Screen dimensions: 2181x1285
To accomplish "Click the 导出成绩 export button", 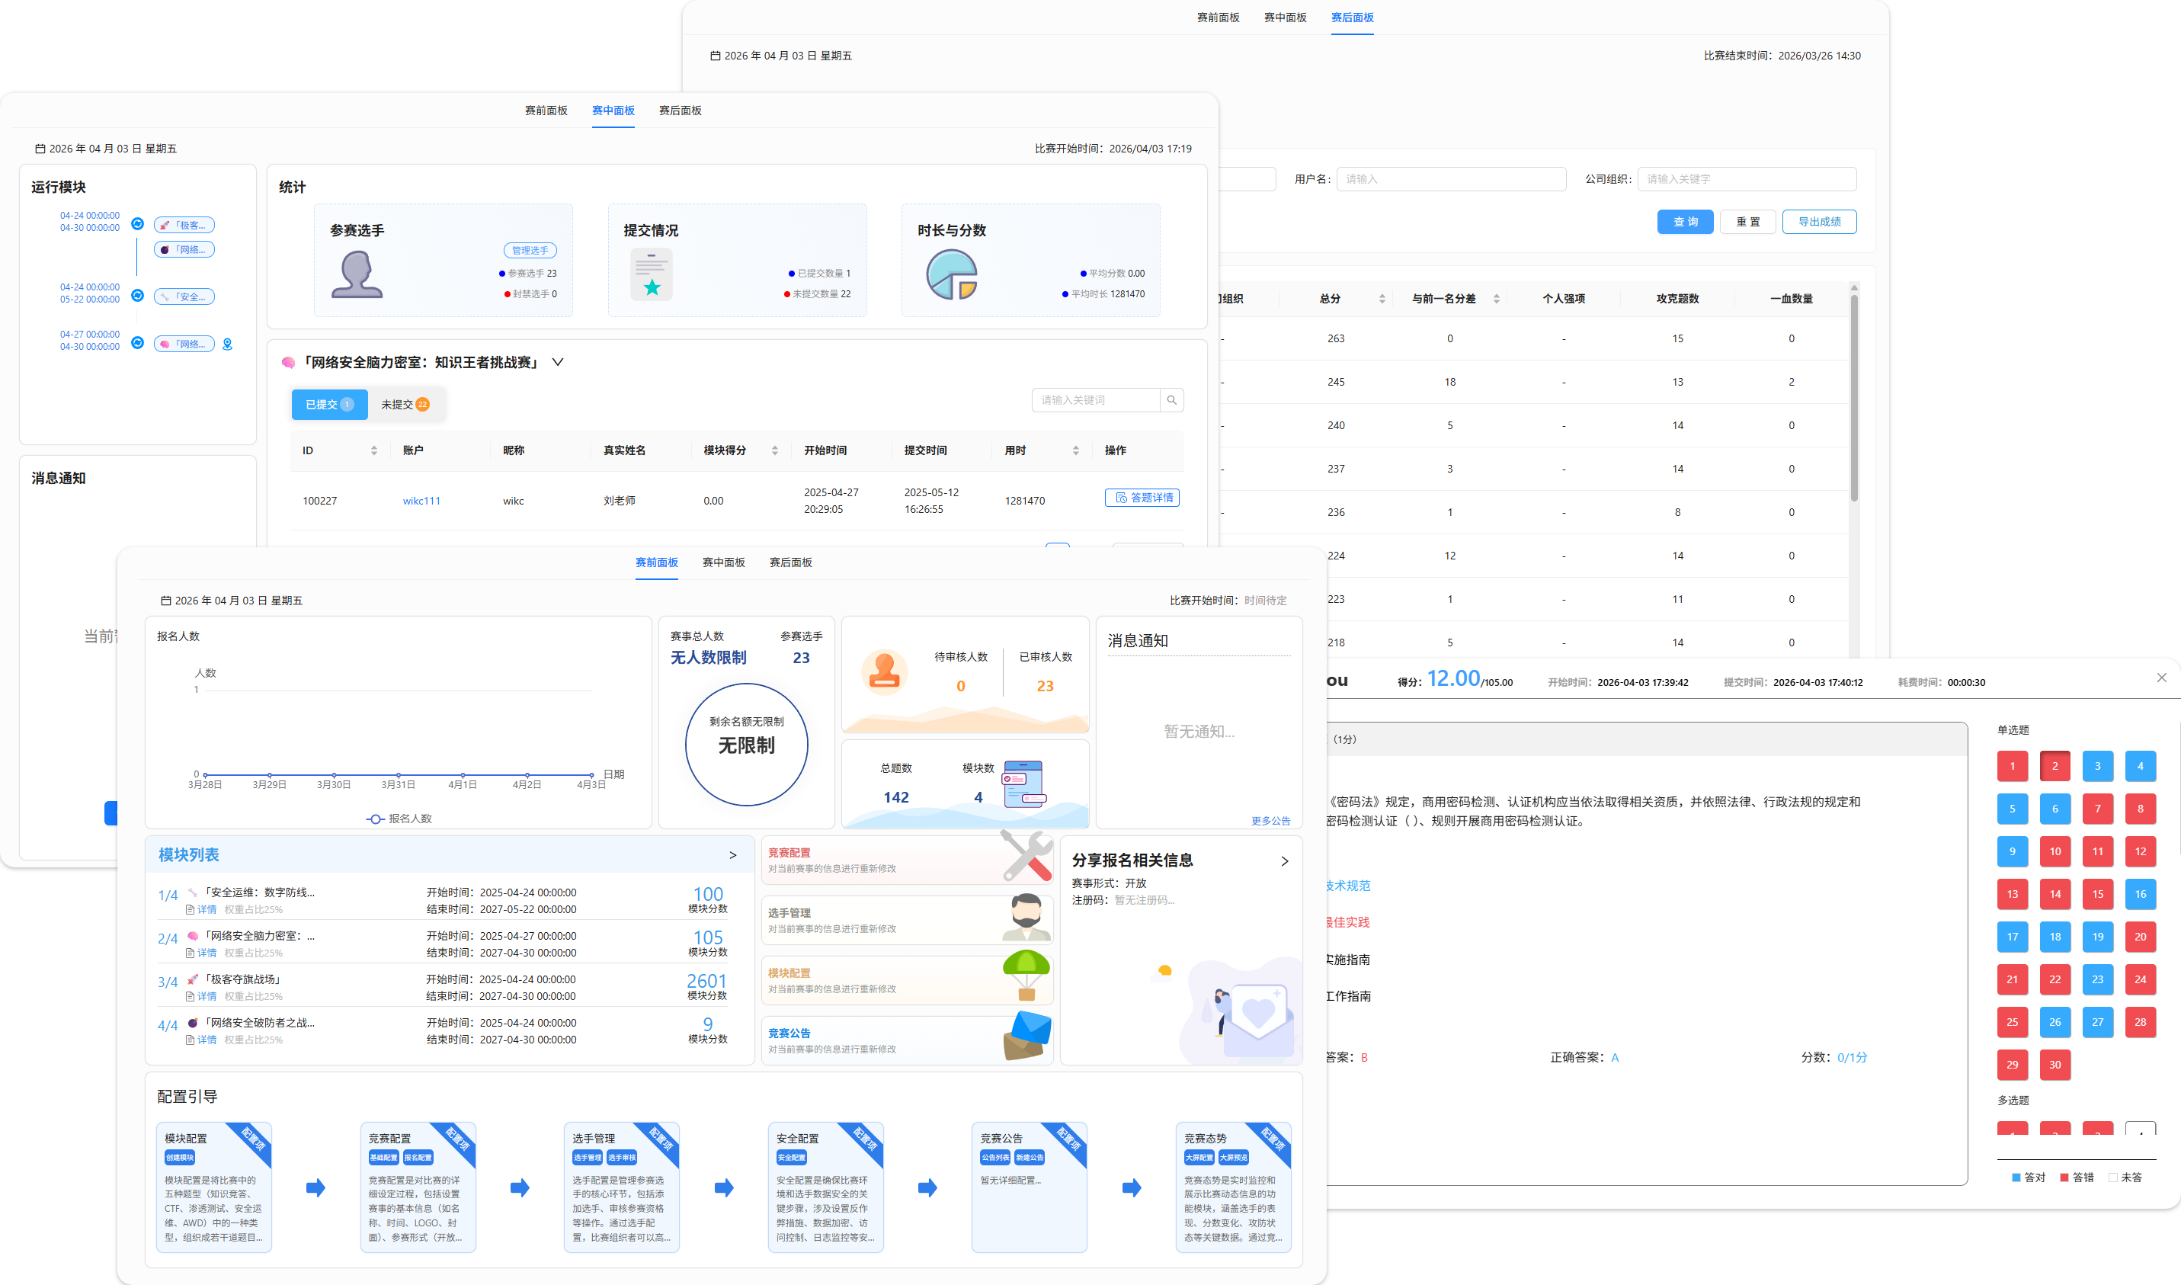I will pos(1819,222).
